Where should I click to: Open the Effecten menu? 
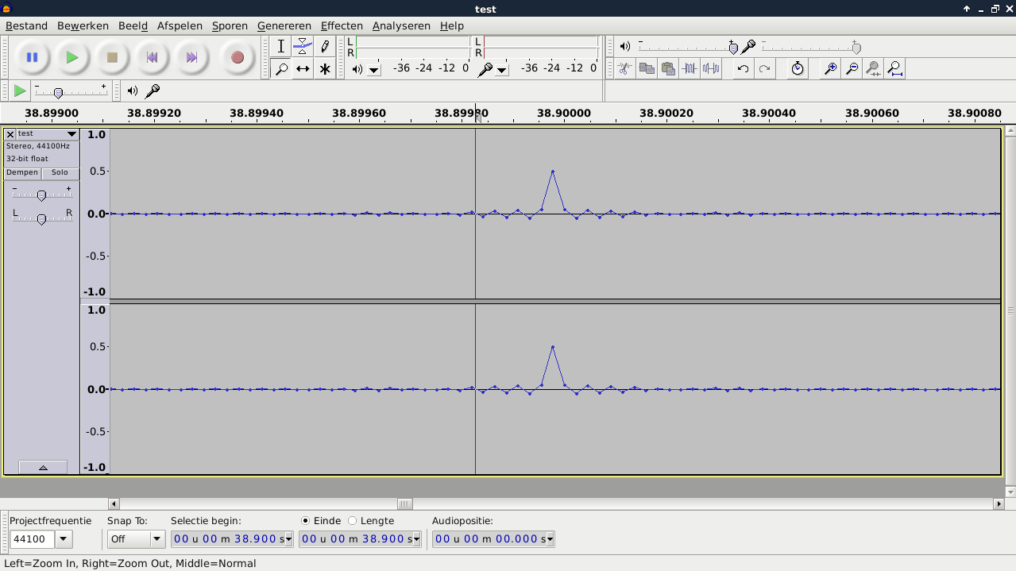[x=342, y=25]
